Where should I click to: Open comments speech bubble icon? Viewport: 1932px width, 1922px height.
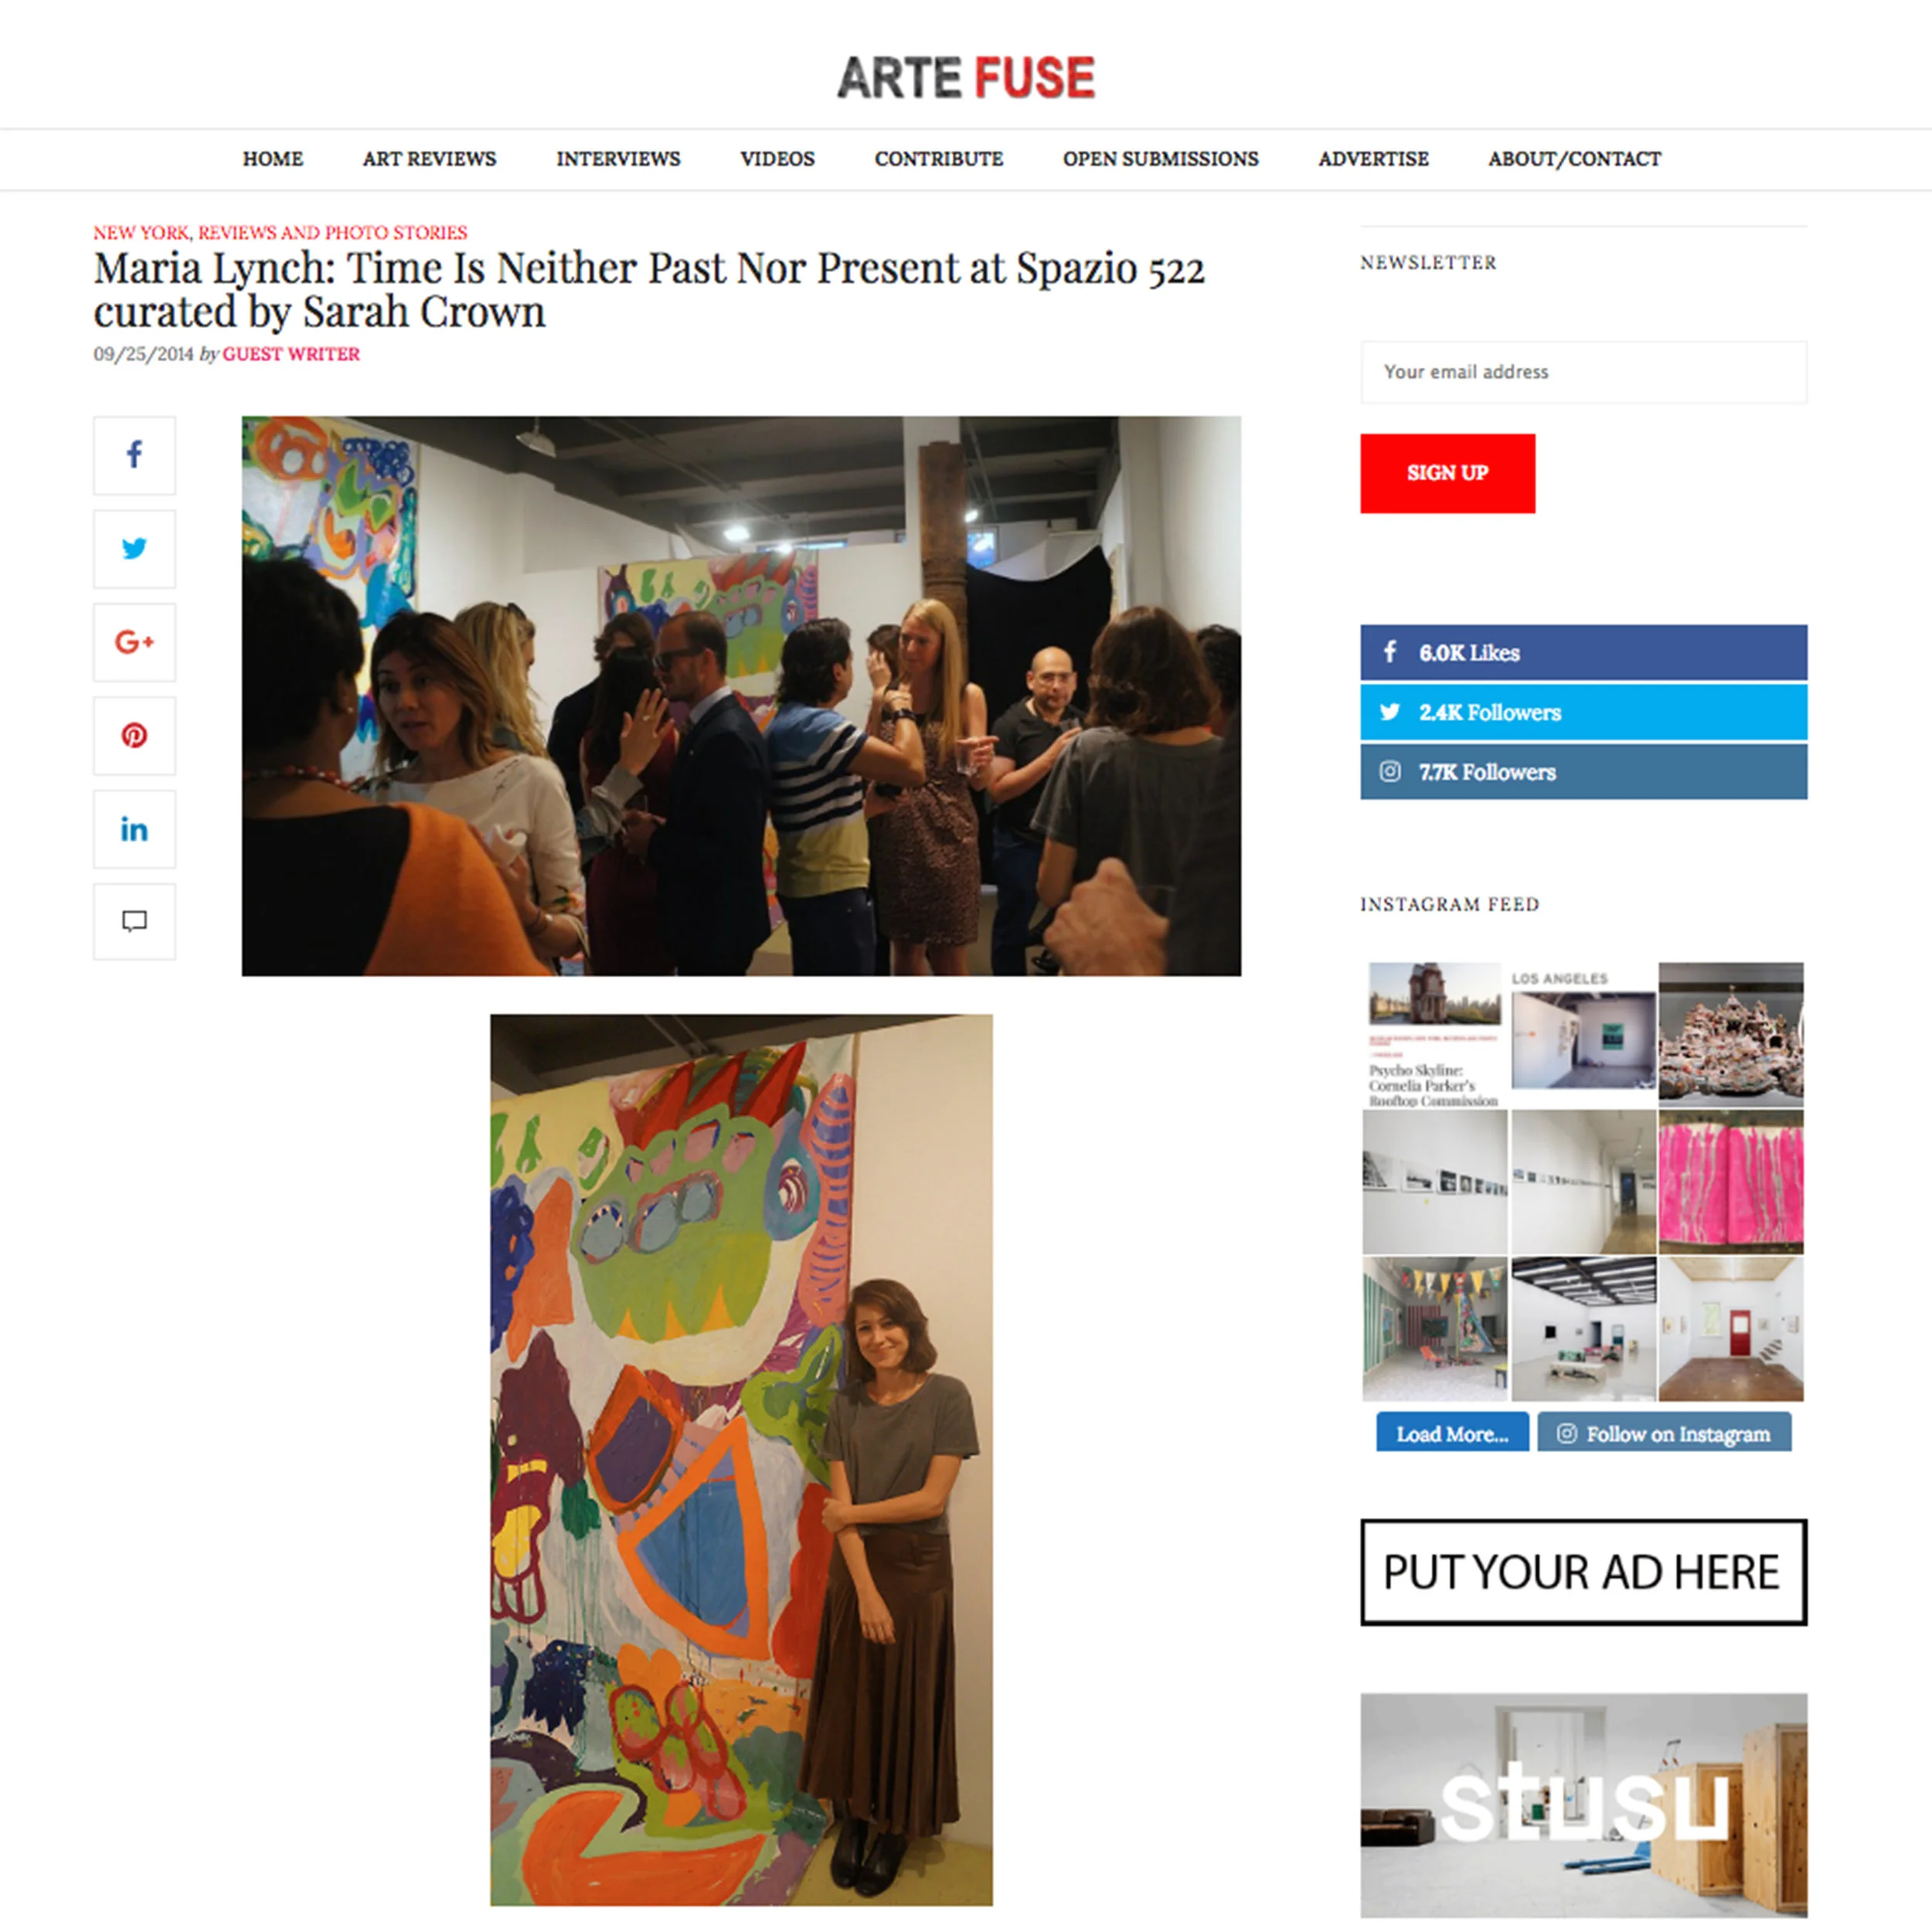coord(134,921)
